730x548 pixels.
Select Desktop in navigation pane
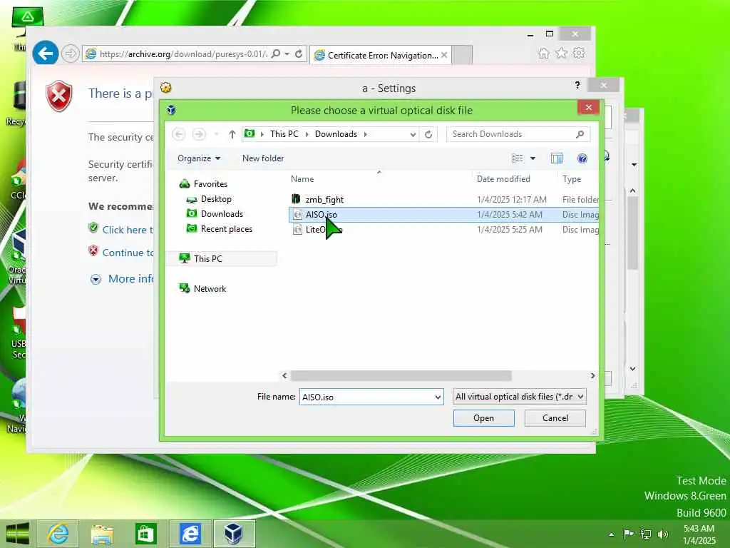point(216,199)
